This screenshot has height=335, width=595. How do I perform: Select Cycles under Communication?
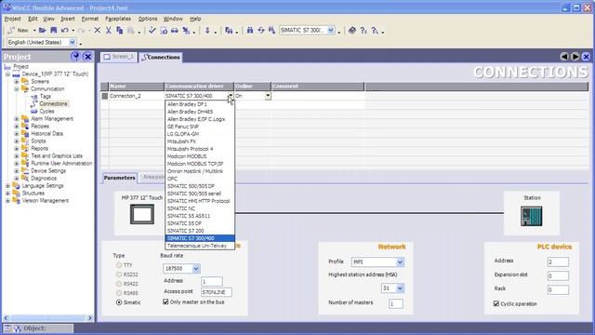coord(46,112)
